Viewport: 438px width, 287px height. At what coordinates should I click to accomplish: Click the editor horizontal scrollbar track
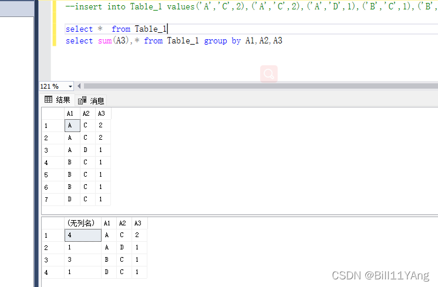pyautogui.click(x=261, y=86)
